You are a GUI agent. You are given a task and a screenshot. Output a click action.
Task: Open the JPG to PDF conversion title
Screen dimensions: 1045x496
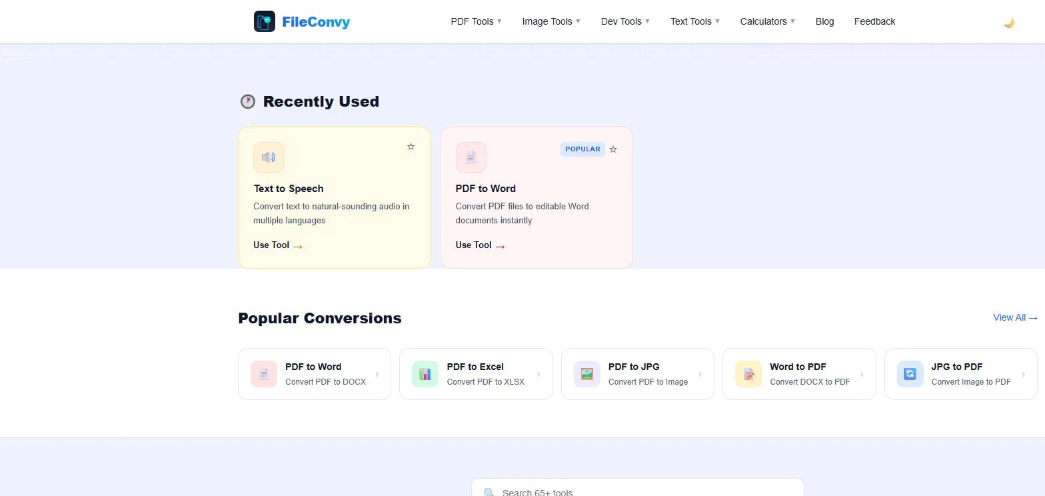(x=956, y=367)
